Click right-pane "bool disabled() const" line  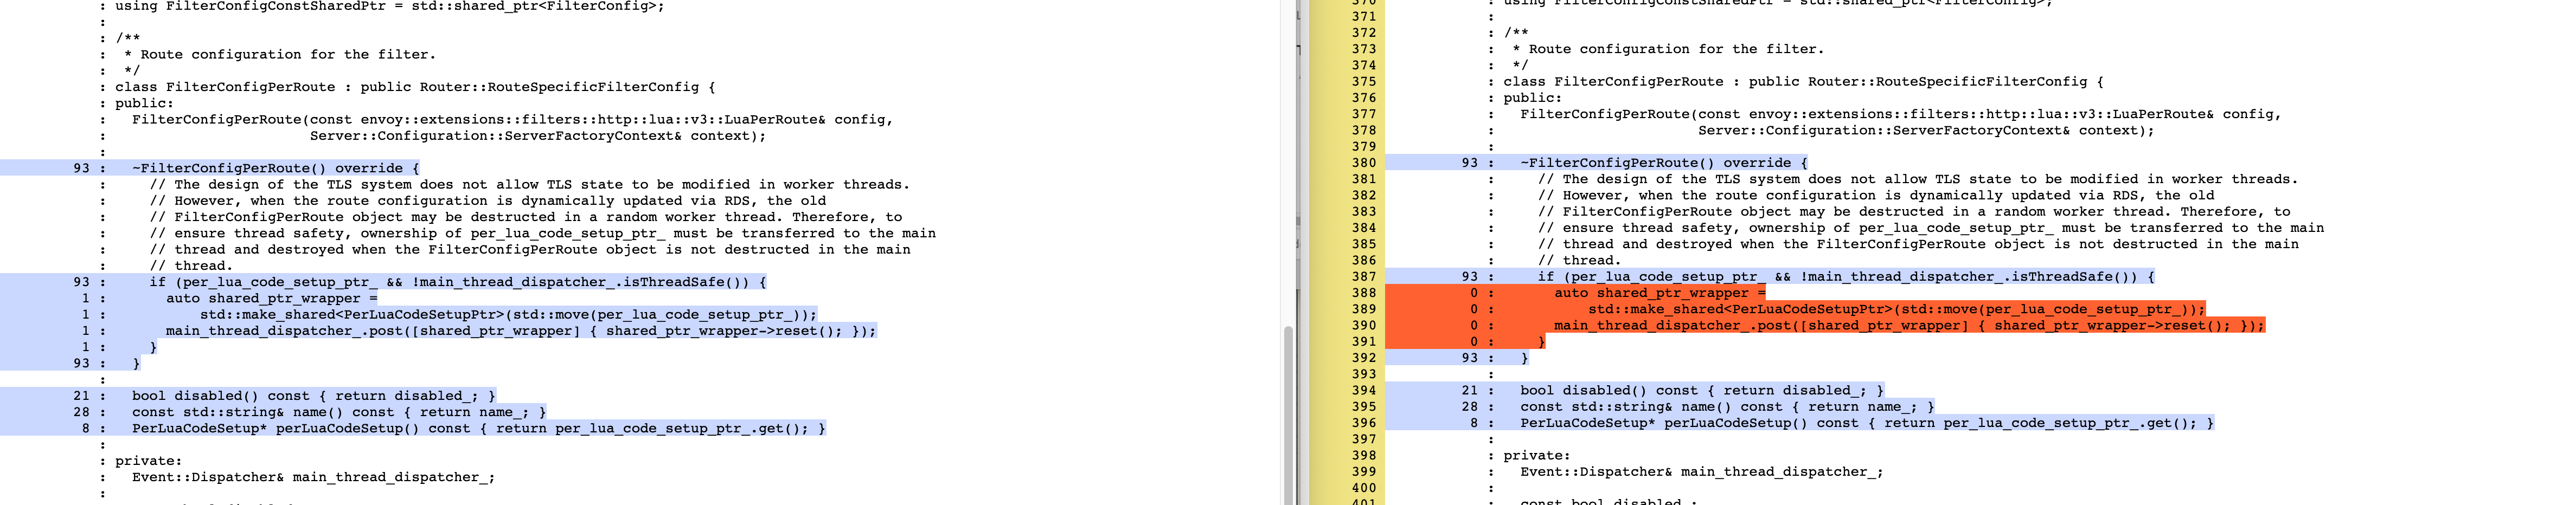(1702, 391)
